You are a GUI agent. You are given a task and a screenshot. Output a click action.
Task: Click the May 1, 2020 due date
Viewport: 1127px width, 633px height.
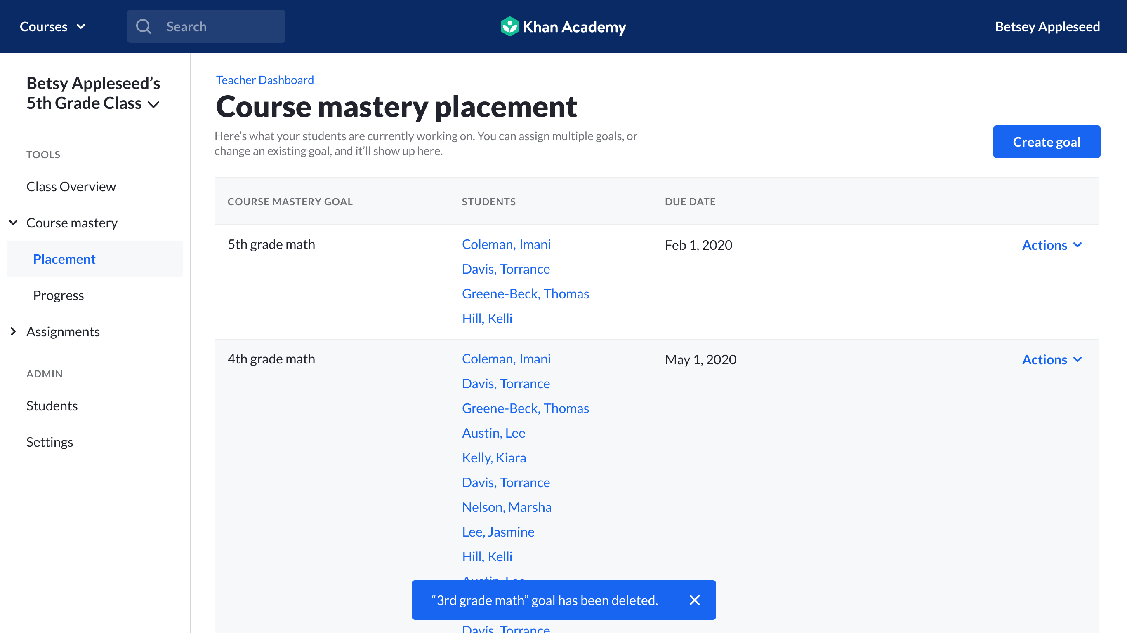point(700,359)
